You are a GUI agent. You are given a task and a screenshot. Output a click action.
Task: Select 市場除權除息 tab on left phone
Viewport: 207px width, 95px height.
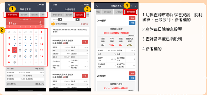click(12, 15)
